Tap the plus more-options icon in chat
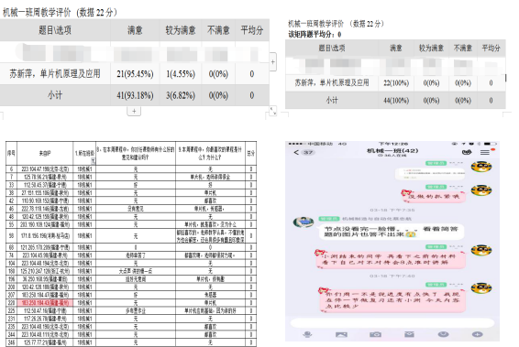The width and height of the screenshot is (519, 347). click(x=477, y=334)
